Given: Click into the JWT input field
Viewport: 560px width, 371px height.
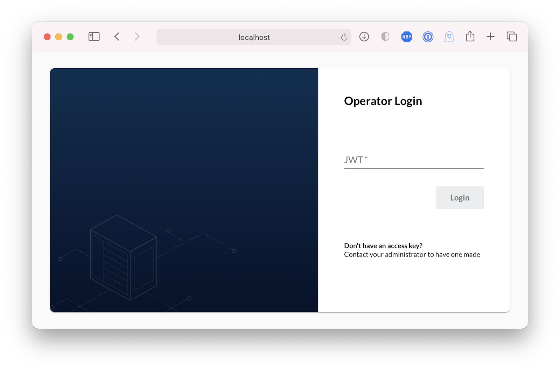Looking at the screenshot, I should (x=414, y=160).
